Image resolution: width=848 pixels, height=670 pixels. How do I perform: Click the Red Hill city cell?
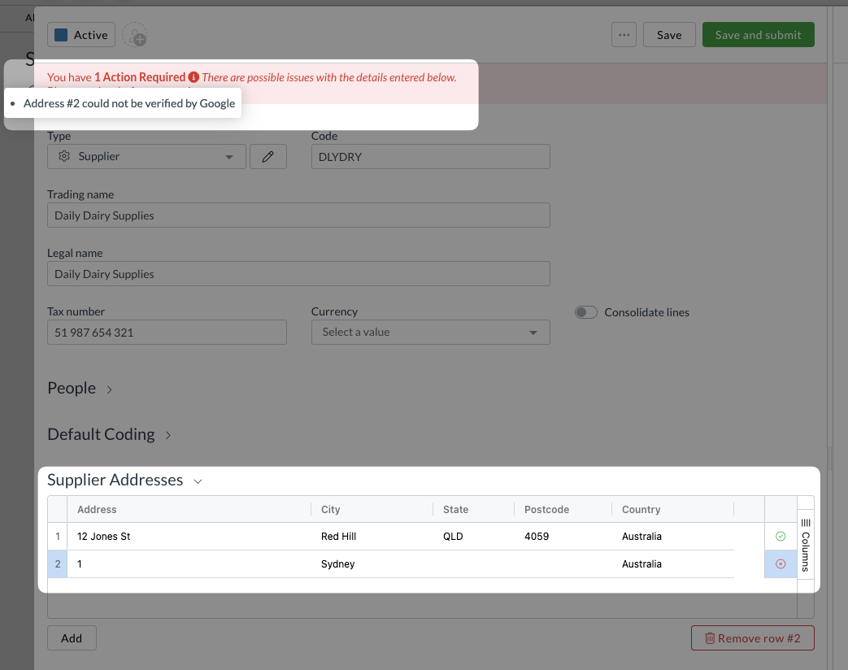tap(372, 537)
